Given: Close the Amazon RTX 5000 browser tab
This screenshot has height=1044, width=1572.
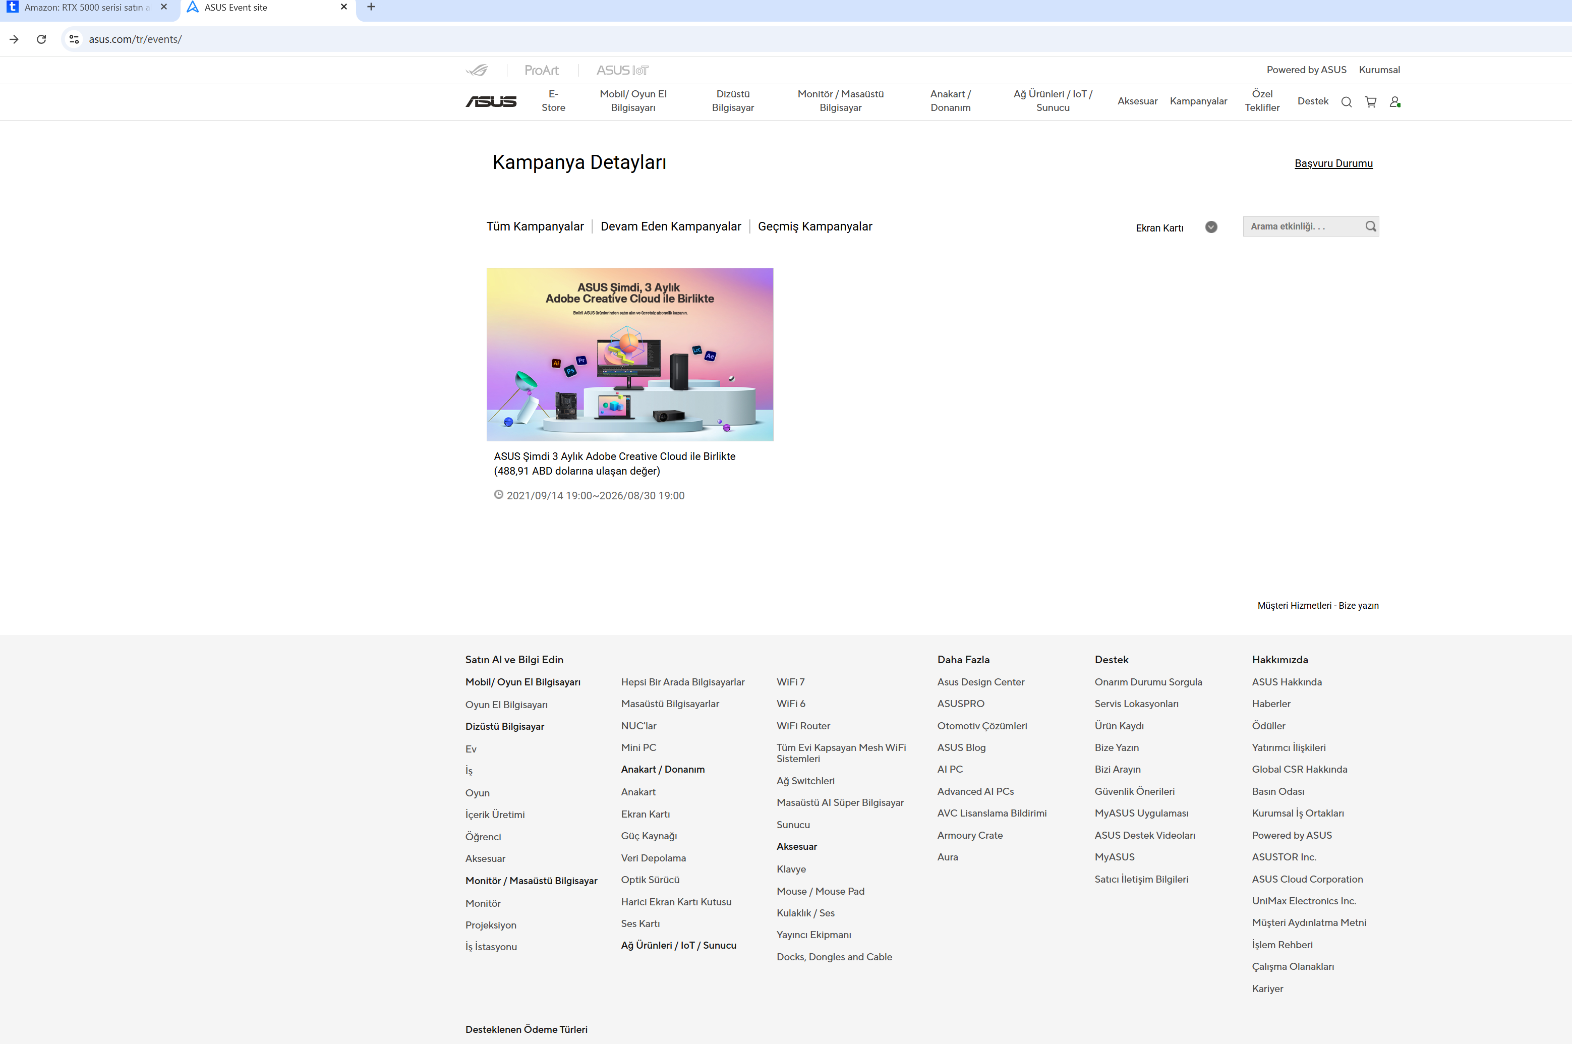Looking at the screenshot, I should click(x=164, y=8).
